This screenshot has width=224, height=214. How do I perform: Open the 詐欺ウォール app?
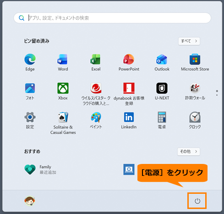195,91
